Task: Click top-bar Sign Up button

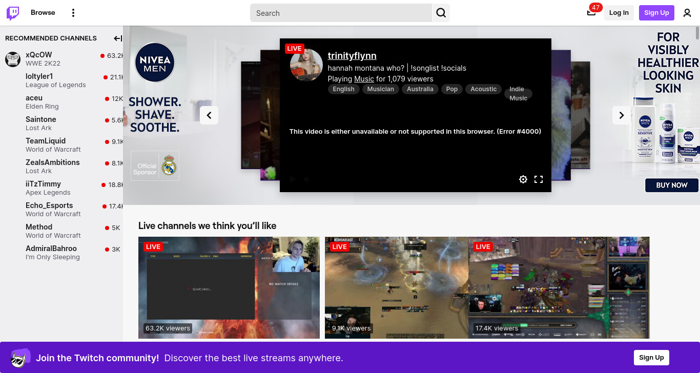Action: 656,13
